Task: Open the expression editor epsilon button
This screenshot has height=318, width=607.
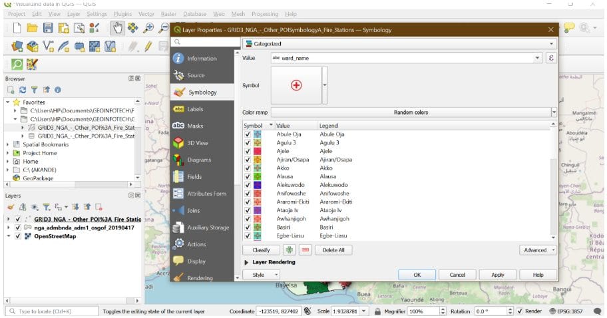Action: click(551, 59)
